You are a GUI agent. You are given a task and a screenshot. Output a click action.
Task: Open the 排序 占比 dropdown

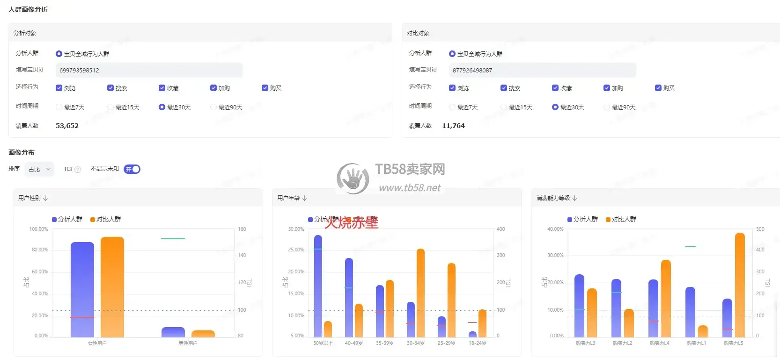point(39,169)
